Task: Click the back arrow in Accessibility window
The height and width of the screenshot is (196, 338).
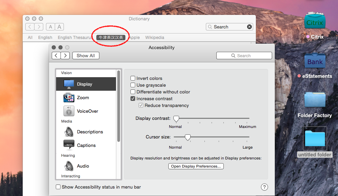Action: [56, 56]
